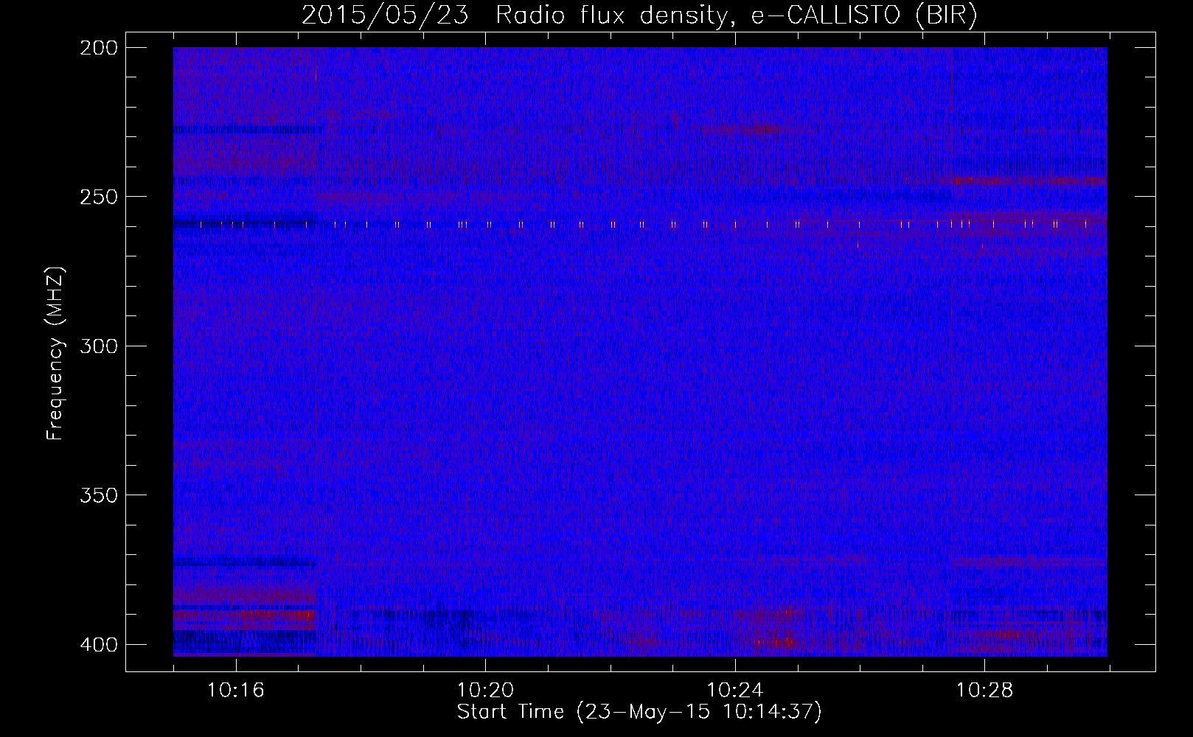The width and height of the screenshot is (1193, 737).
Task: Select the 300 frequency tick label
Action: [x=98, y=346]
